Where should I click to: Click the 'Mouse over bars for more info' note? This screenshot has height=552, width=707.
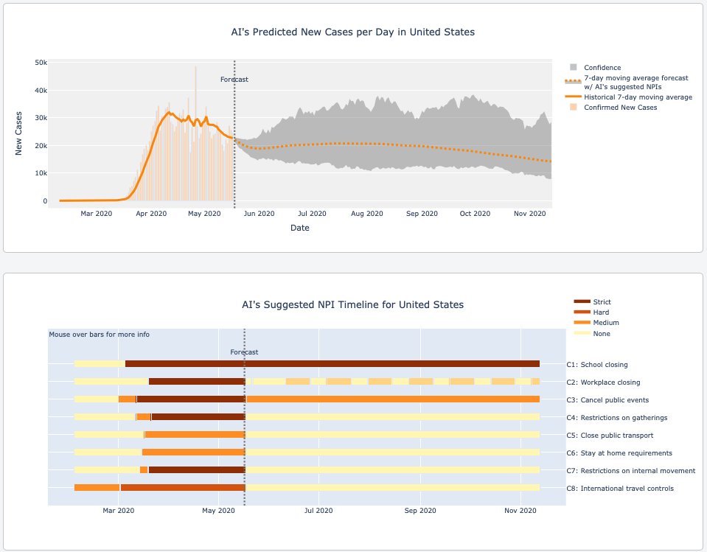click(x=100, y=335)
